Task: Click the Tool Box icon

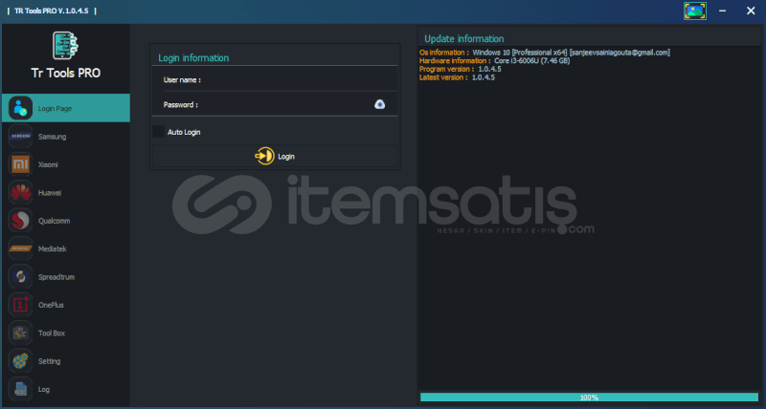Action: click(x=20, y=333)
